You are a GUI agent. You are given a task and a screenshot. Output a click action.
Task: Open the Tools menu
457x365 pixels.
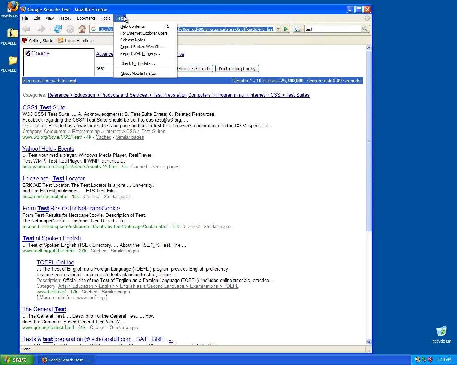click(105, 18)
